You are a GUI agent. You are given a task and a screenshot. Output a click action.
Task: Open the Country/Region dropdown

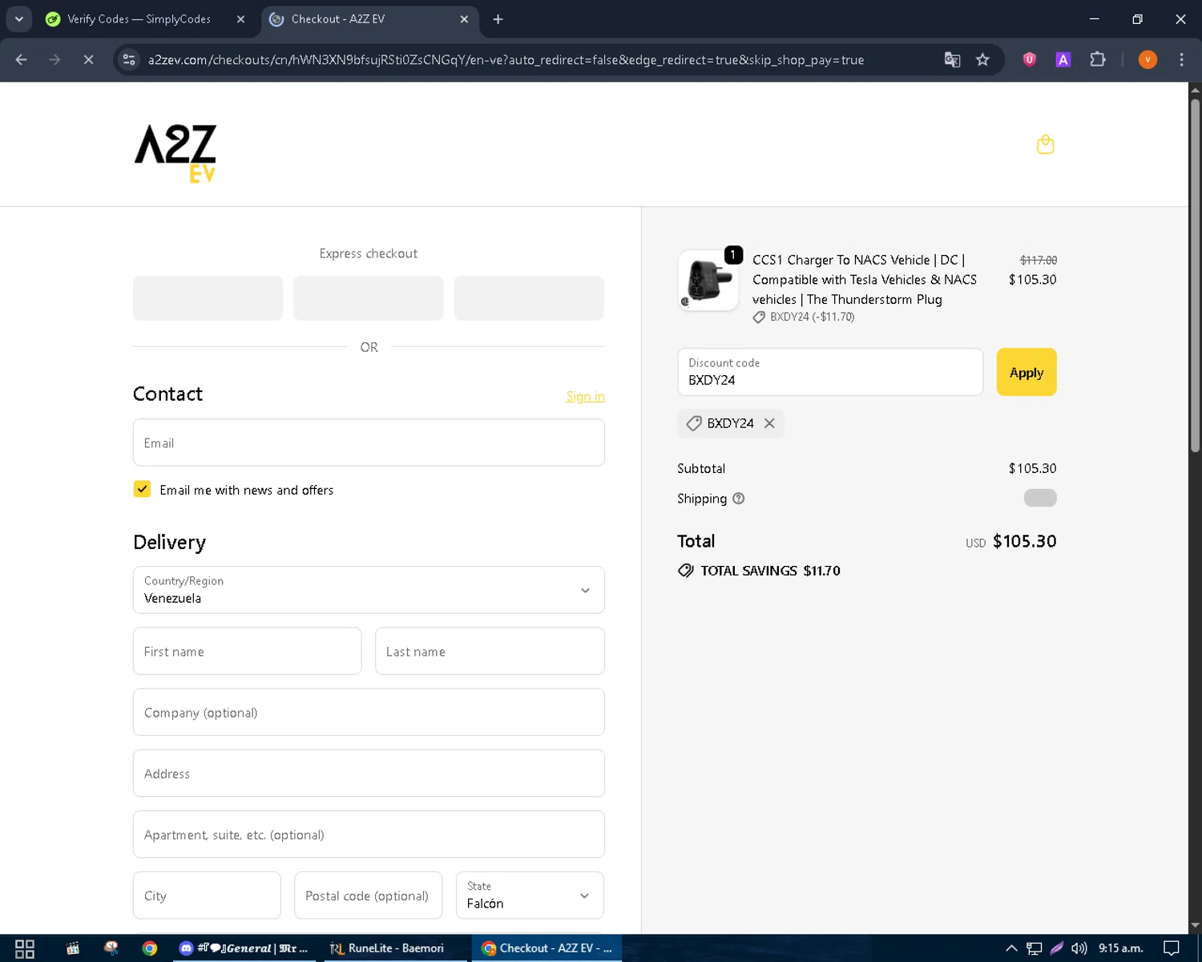[x=369, y=590]
